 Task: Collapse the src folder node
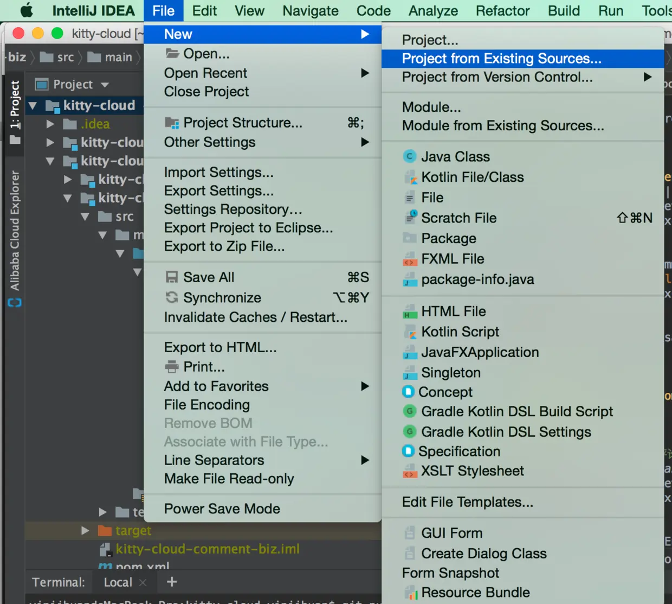[85, 217]
